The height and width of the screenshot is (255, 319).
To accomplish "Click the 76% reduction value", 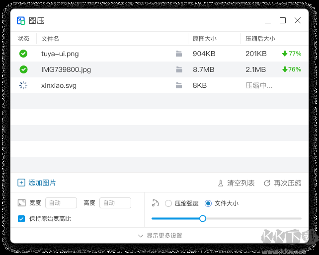I will pyautogui.click(x=295, y=69).
